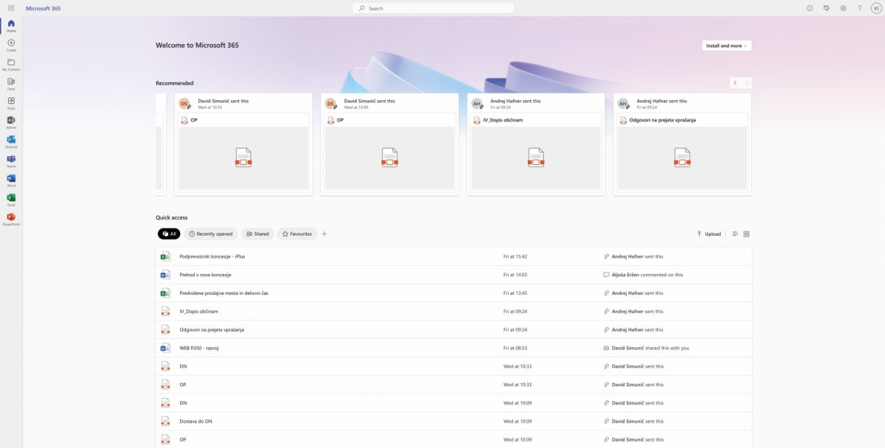This screenshot has width=885, height=448.
Task: Open file Prehod v nove koncesije
Action: [206, 275]
